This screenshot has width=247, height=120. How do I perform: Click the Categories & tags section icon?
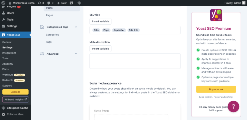(42, 27)
